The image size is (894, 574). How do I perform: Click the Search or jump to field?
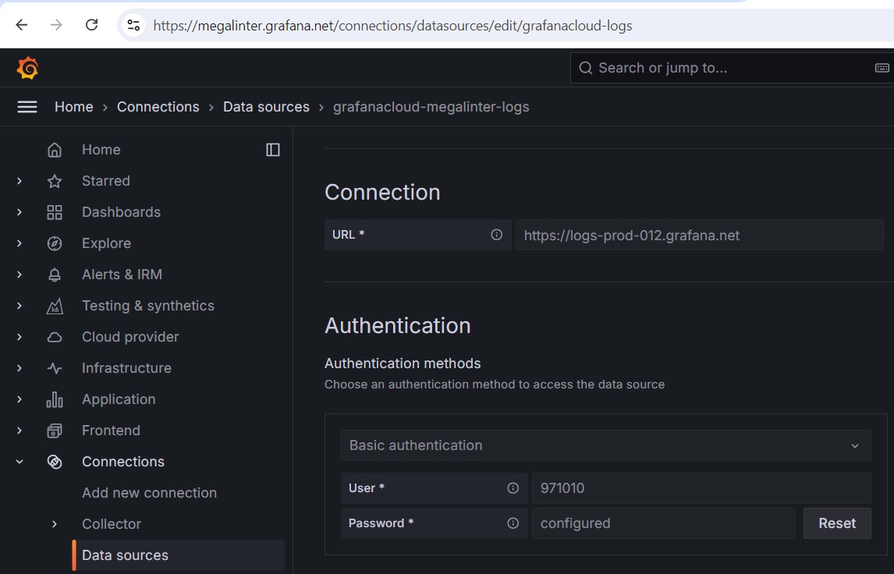(x=725, y=68)
